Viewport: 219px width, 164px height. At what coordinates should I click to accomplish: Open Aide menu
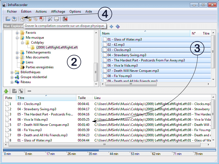89,12
